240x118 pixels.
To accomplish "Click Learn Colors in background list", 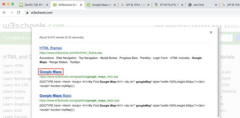I will tap(14, 92).
